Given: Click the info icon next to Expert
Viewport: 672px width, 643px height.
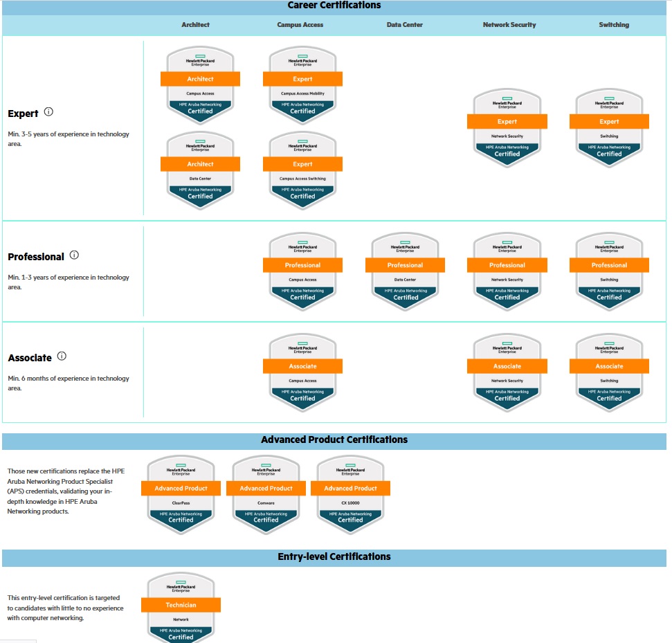Looking at the screenshot, I should click(x=49, y=112).
